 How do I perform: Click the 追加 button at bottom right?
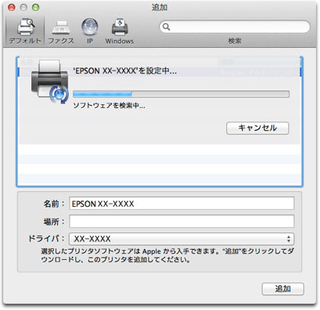283,289
